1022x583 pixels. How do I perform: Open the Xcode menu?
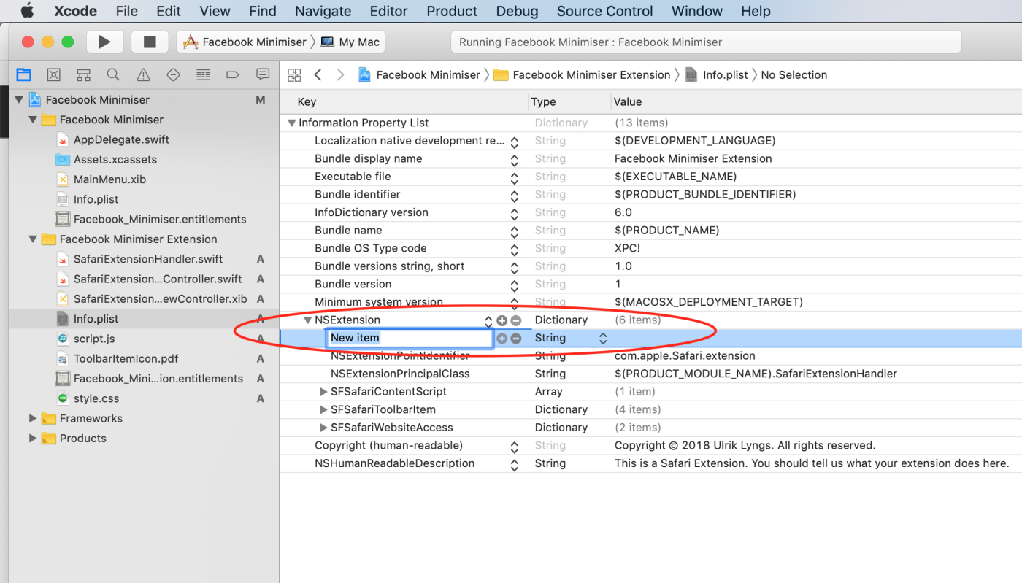coord(76,11)
